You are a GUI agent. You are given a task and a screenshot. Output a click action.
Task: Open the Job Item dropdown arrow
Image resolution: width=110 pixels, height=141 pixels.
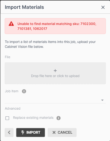102,100
